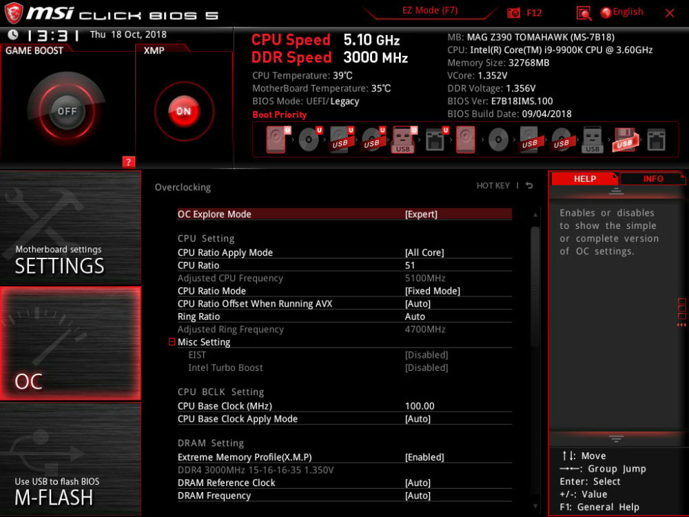Click the DDR Speed 3000 MHz readout

coord(329,58)
